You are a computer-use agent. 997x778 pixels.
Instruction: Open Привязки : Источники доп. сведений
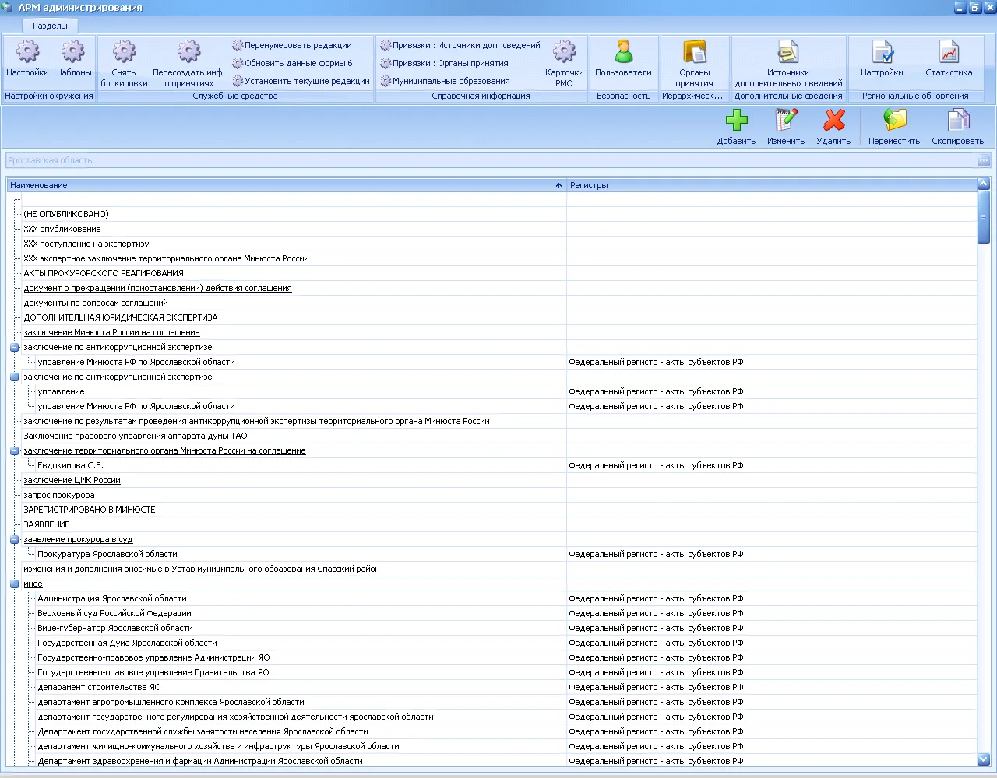coord(460,45)
